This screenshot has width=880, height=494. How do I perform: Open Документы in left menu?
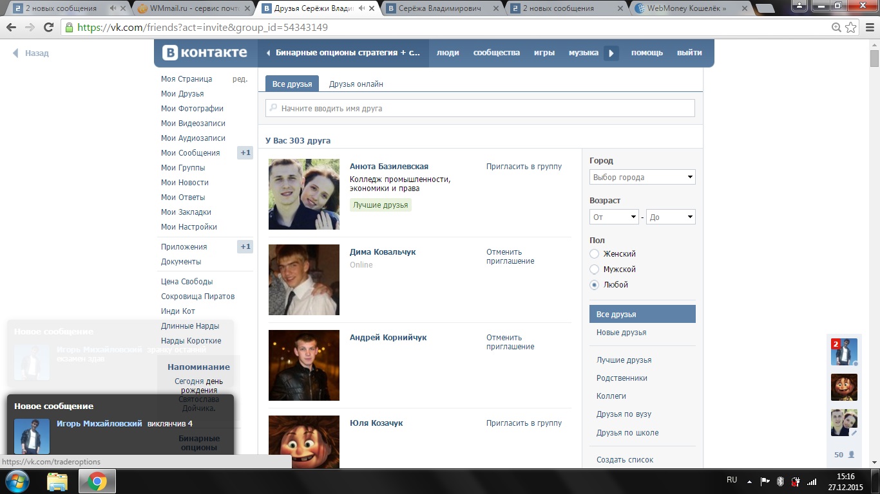point(181,262)
